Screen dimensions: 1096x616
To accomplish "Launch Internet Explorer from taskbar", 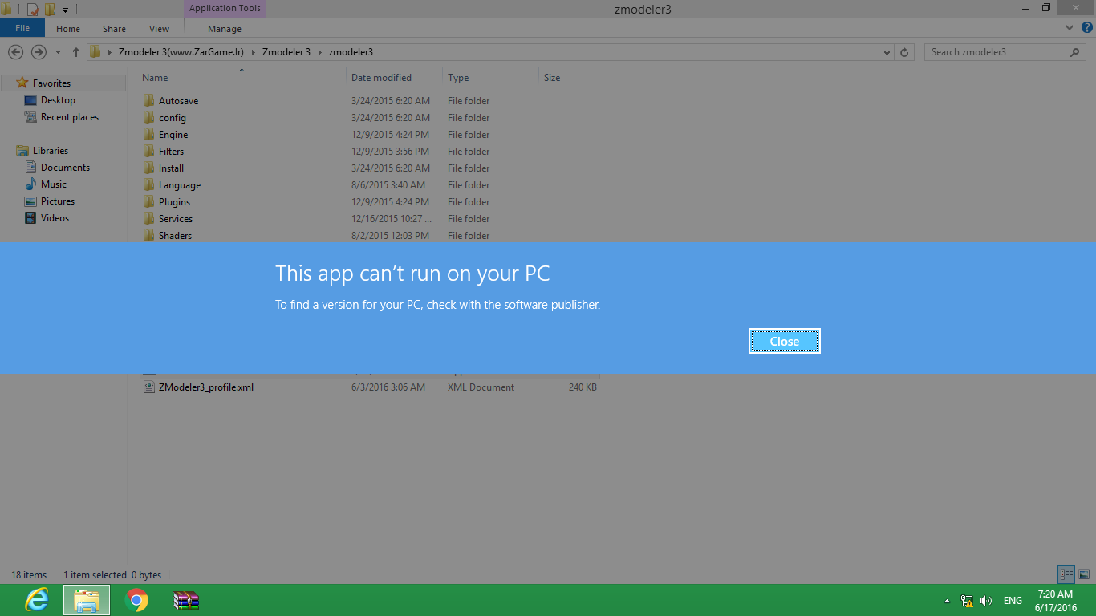I will (37, 600).
